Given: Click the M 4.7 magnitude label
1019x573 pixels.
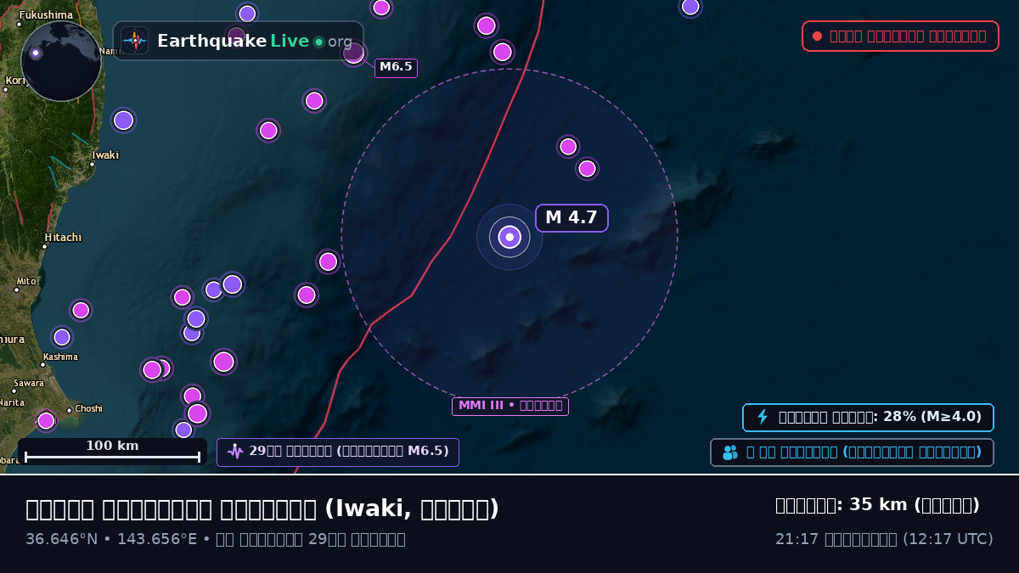Looking at the screenshot, I should pyautogui.click(x=571, y=217).
